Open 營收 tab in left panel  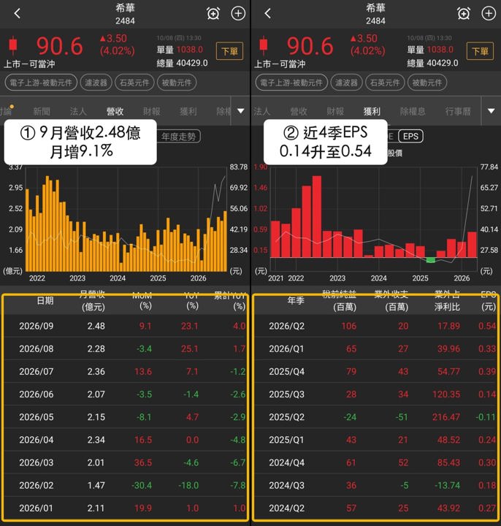pyautogui.click(x=115, y=111)
